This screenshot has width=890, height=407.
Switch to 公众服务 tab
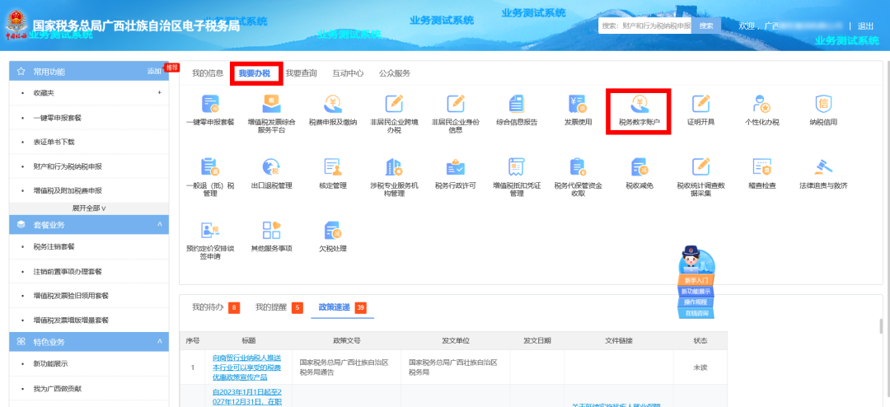(x=395, y=73)
